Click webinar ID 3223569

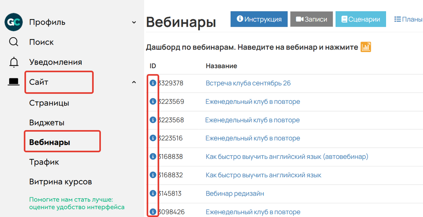171,101
